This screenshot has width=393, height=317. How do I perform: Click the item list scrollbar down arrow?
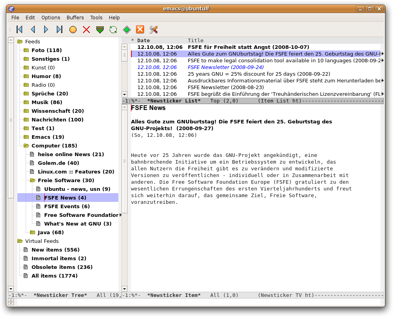[x=125, y=95]
